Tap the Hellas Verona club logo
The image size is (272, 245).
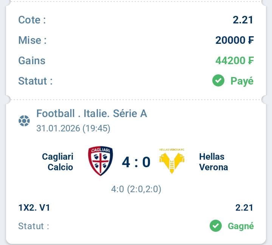point(172,161)
